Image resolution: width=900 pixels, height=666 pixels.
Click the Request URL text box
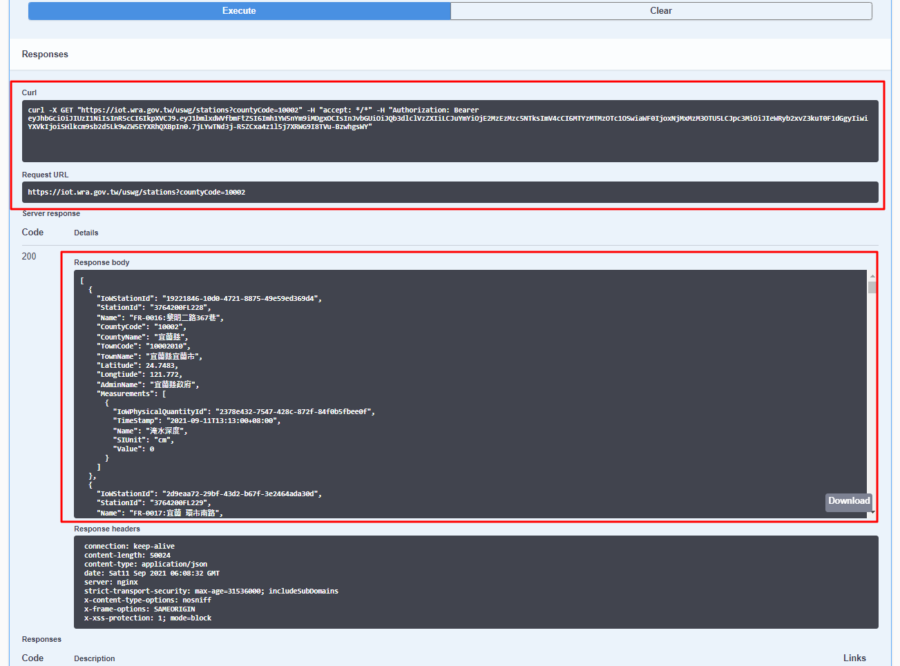click(x=450, y=192)
